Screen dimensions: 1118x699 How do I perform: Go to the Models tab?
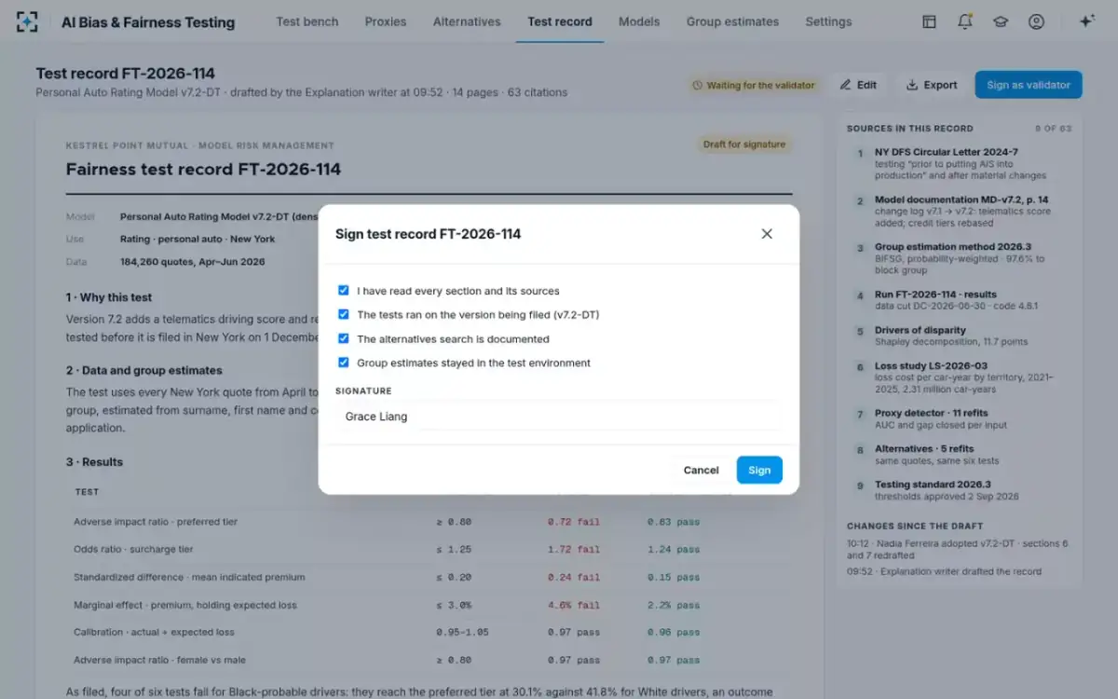tap(639, 21)
